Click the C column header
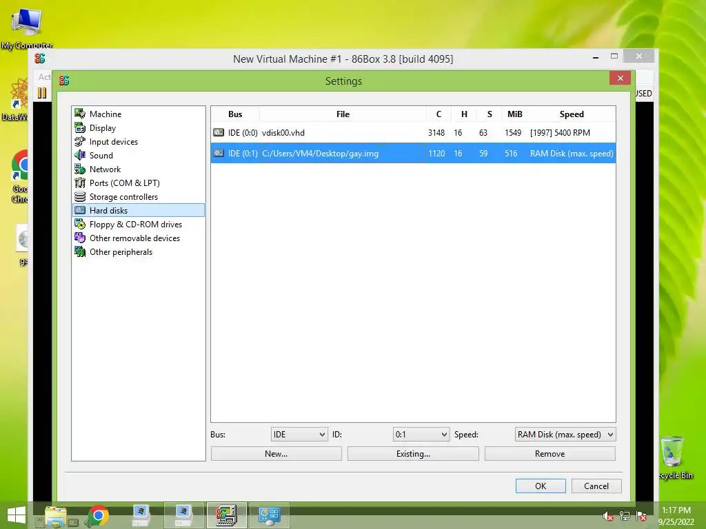 click(438, 114)
